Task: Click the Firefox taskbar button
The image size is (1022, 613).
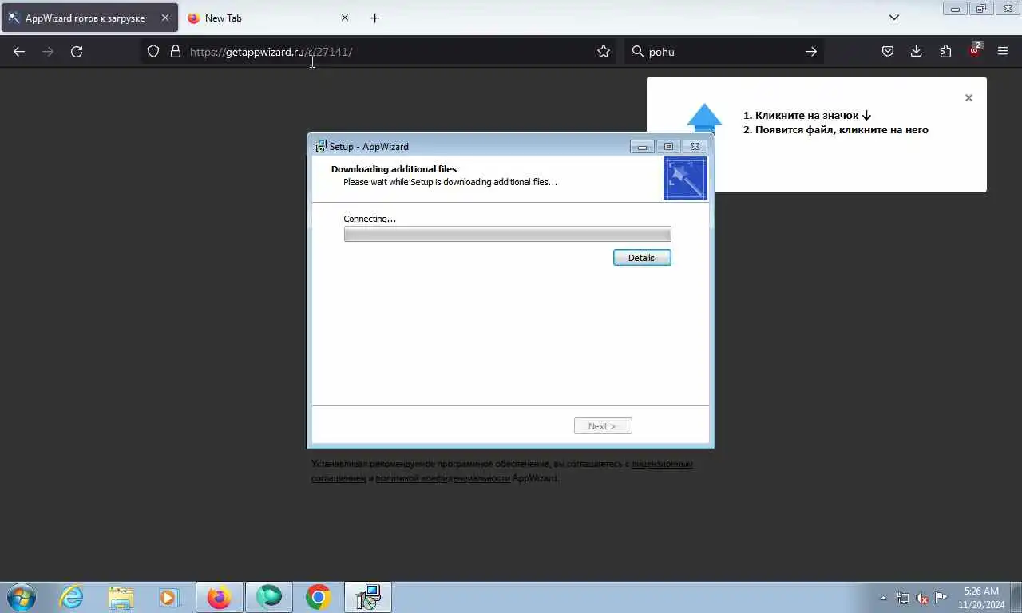Action: tap(219, 597)
